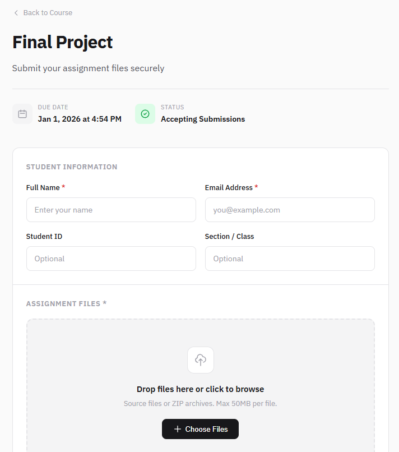Screen dimensions: 399x452
Task: Click the Final Project page title
Action: pyautogui.click(x=62, y=41)
